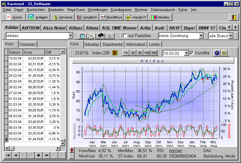Open the Datenaustausch menu

[x=163, y=10]
